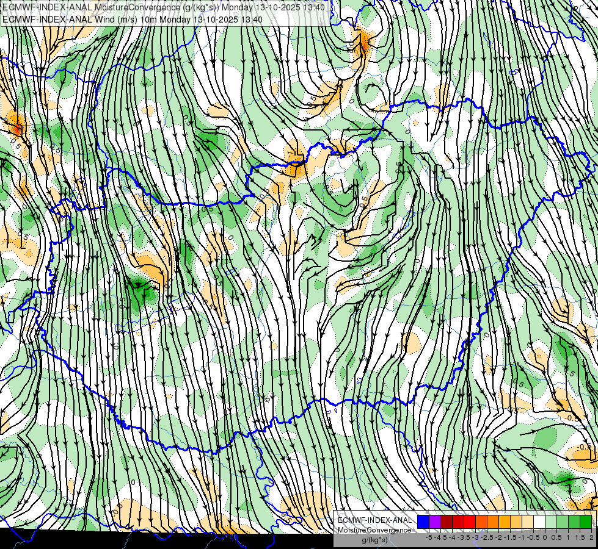598x549 pixels.
Task: Click the -4 tick label on legend
Action: 452,537
